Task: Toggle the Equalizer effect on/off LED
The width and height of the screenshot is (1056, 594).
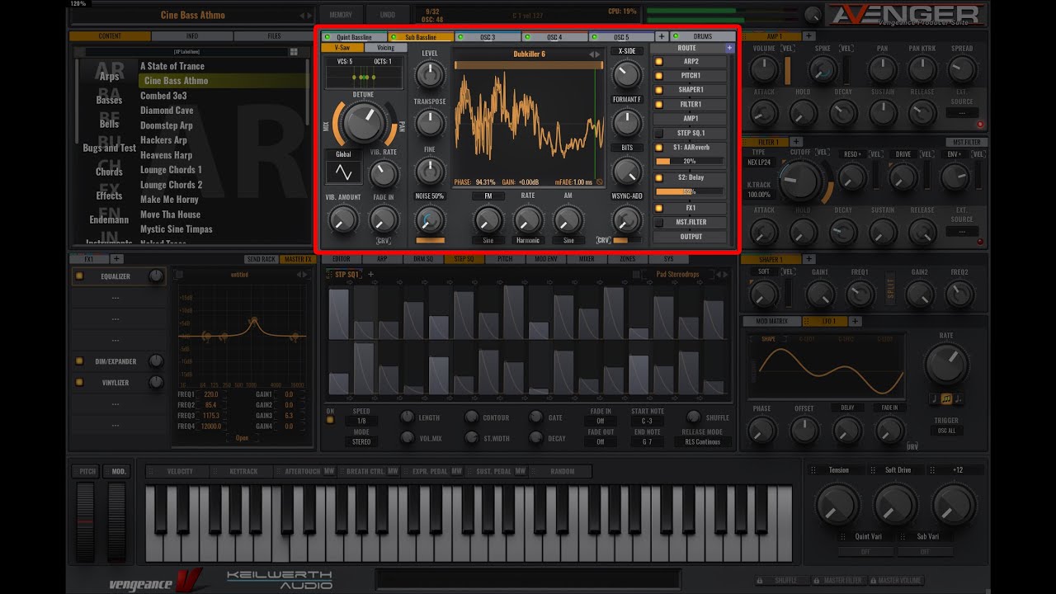Action: (79, 276)
